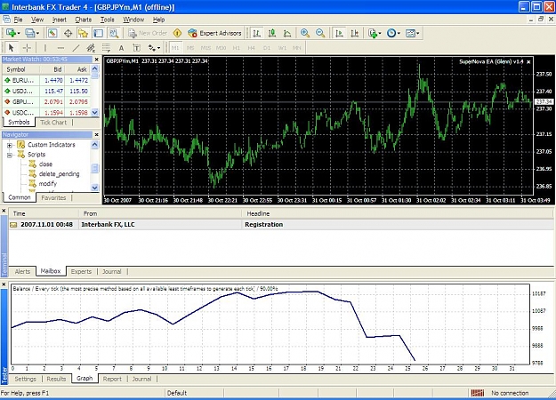Select the Crosshair tool
The image size is (556, 400).
click(27, 48)
